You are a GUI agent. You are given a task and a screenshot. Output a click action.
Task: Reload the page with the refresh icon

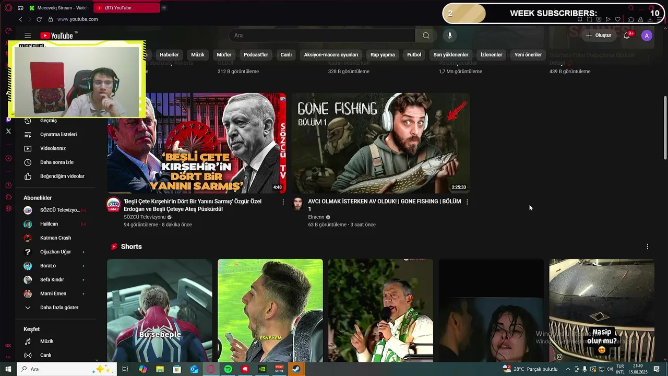click(39, 19)
